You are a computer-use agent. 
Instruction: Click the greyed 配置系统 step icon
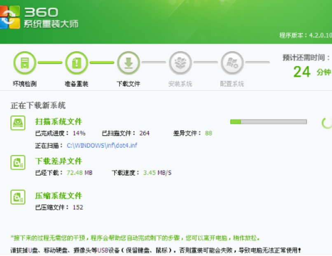coord(232,63)
